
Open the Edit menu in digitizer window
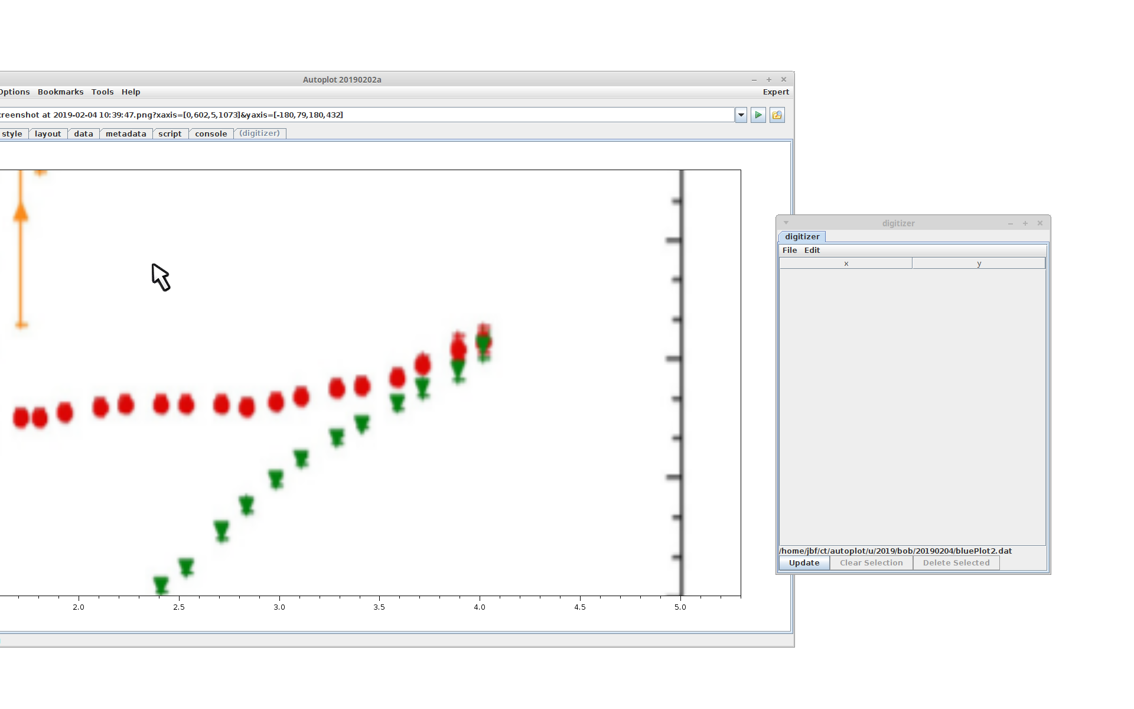click(x=812, y=251)
